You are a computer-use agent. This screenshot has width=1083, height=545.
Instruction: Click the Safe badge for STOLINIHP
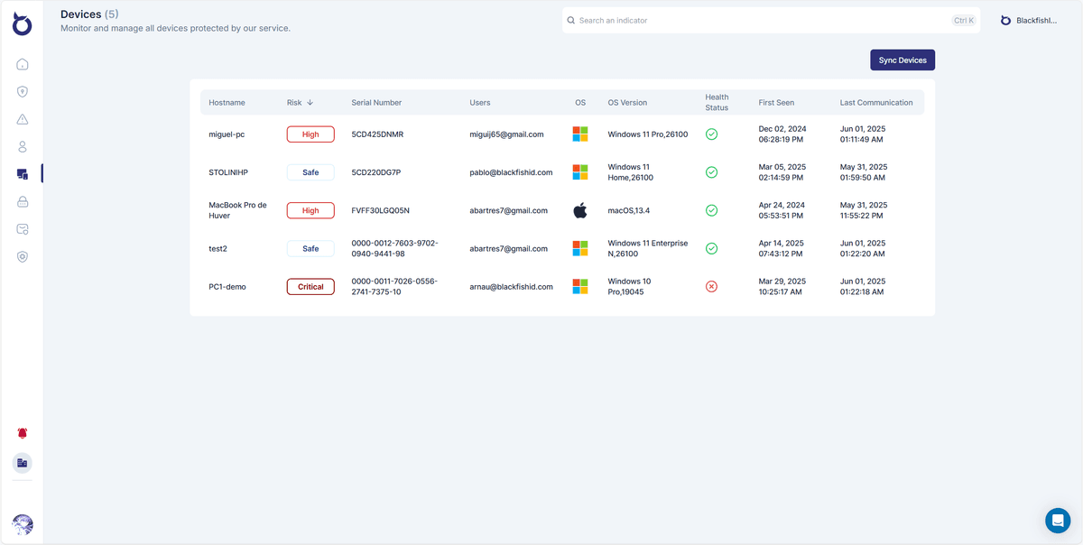[x=310, y=172]
